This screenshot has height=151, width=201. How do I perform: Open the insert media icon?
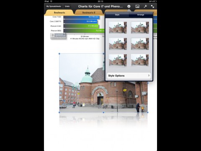137,6
